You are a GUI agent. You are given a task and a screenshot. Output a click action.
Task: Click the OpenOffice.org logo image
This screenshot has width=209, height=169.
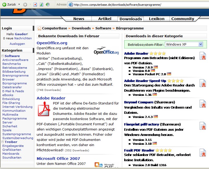click(x=106, y=51)
